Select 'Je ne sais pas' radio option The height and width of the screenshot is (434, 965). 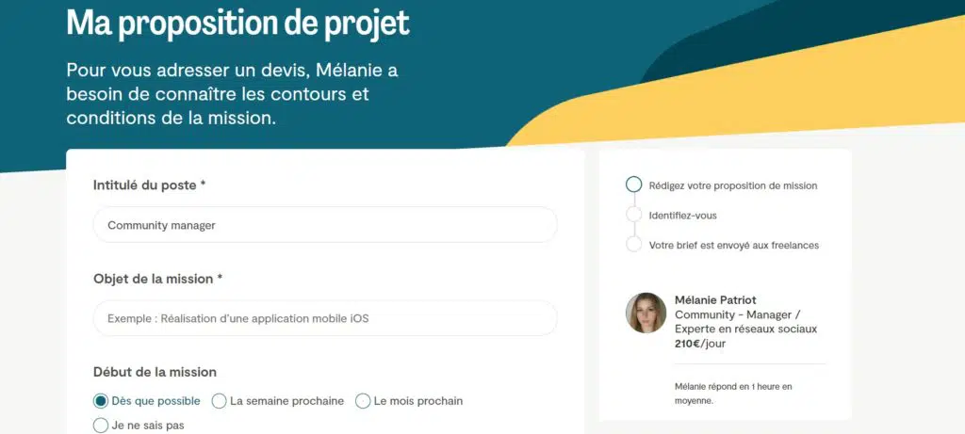pyautogui.click(x=101, y=426)
